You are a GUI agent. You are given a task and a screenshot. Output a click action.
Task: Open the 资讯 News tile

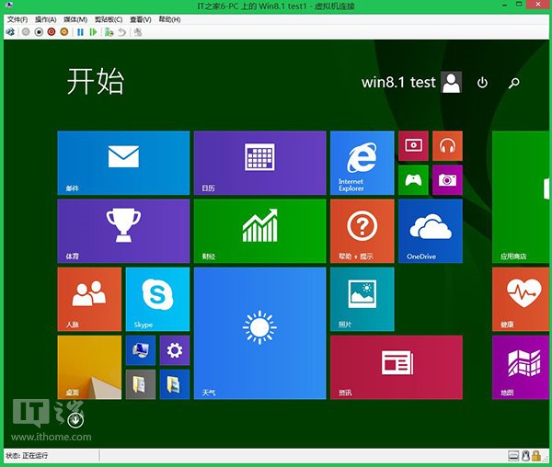pyautogui.click(x=397, y=368)
